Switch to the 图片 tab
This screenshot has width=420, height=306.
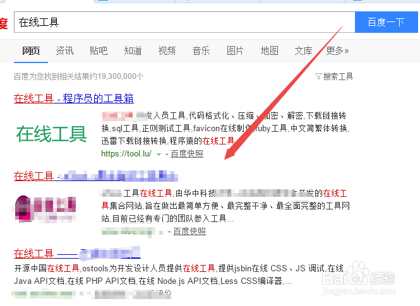235,50
